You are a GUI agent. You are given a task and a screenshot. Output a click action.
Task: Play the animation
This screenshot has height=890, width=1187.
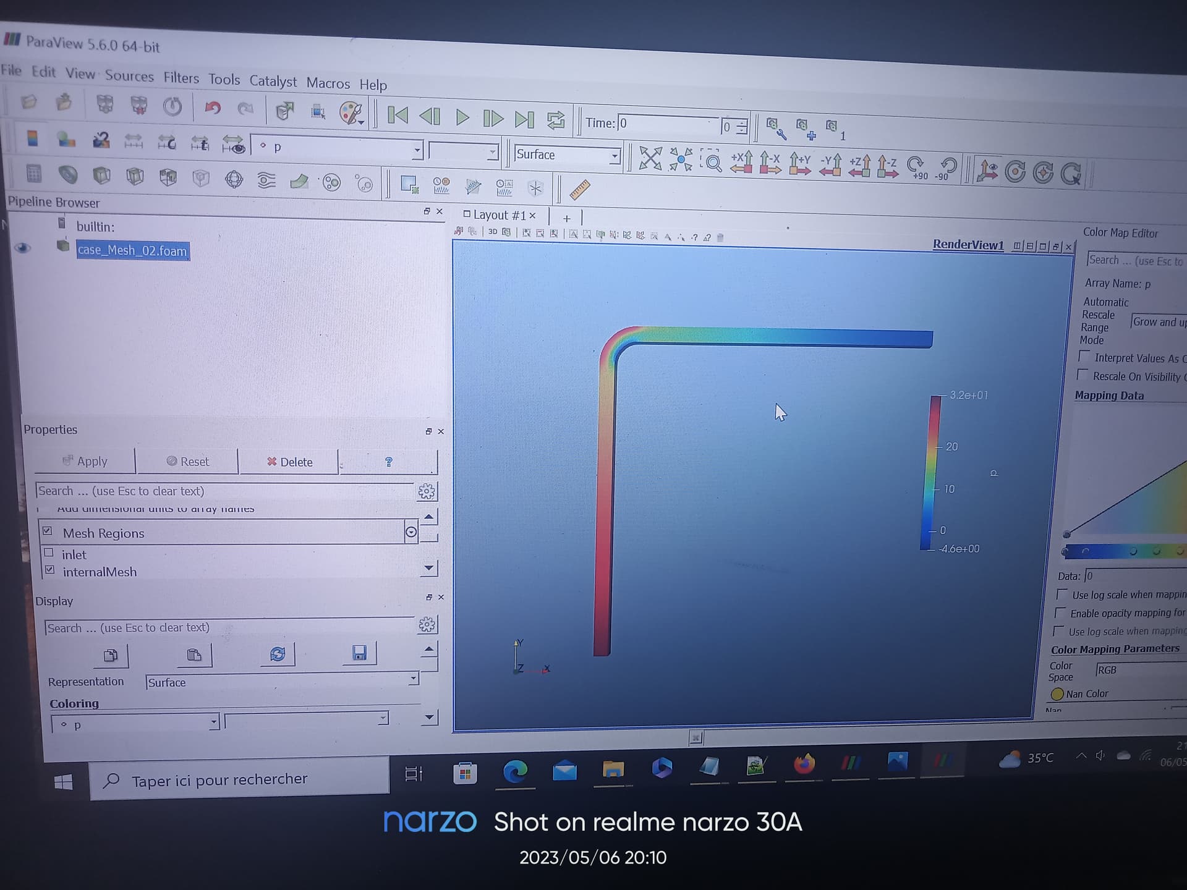(462, 117)
